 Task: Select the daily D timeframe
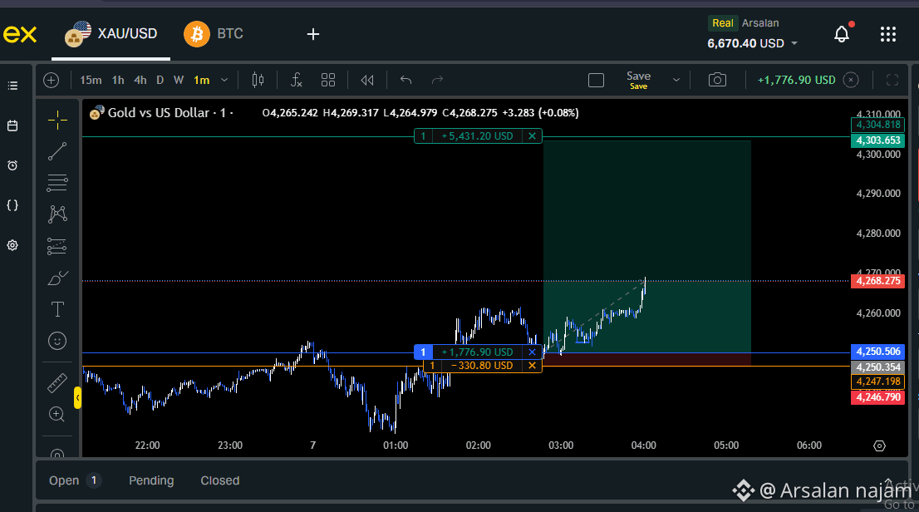tap(160, 81)
